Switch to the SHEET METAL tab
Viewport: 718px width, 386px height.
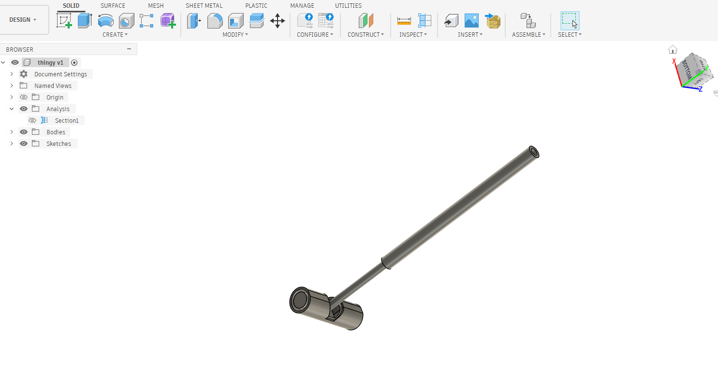pos(204,6)
